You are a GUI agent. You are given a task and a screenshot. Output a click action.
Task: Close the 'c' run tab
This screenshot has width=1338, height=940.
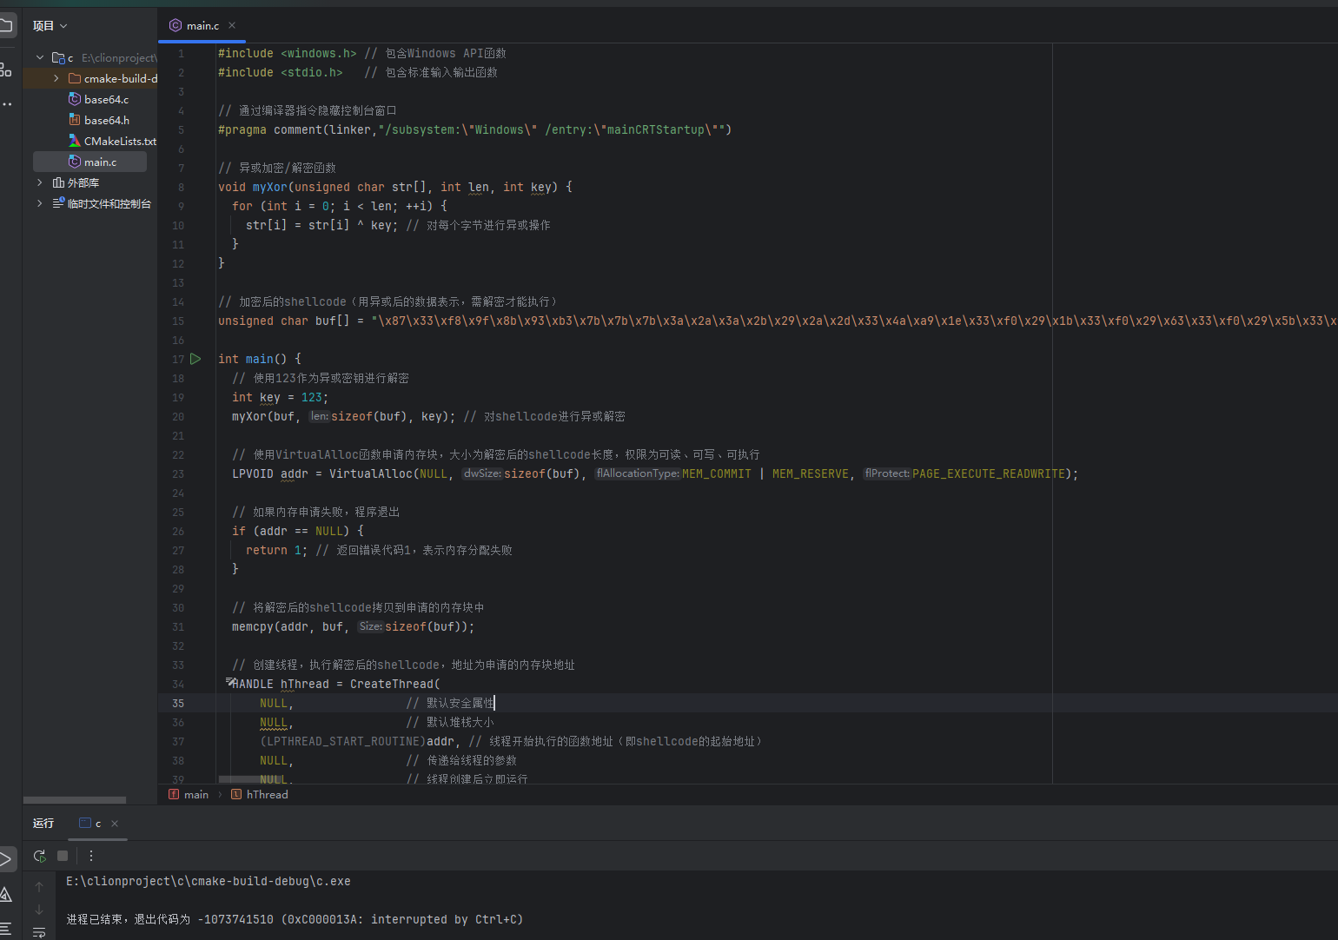coord(115,823)
